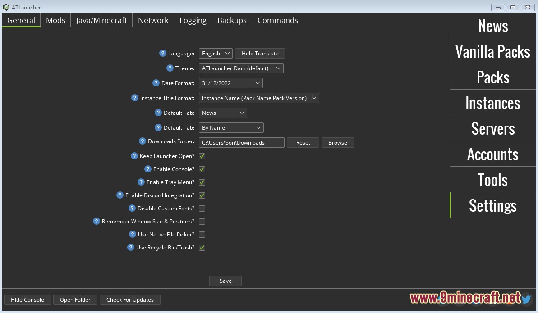This screenshot has width=538, height=313.
Task: Switch to the Commands tab
Action: click(x=278, y=20)
